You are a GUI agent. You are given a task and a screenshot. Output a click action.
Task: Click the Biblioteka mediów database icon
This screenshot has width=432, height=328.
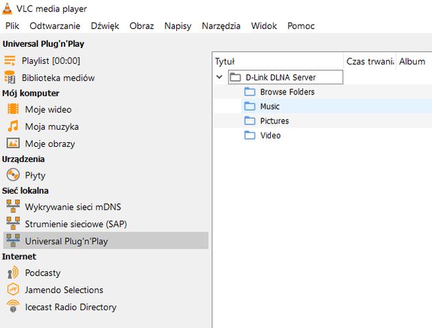(x=10, y=78)
